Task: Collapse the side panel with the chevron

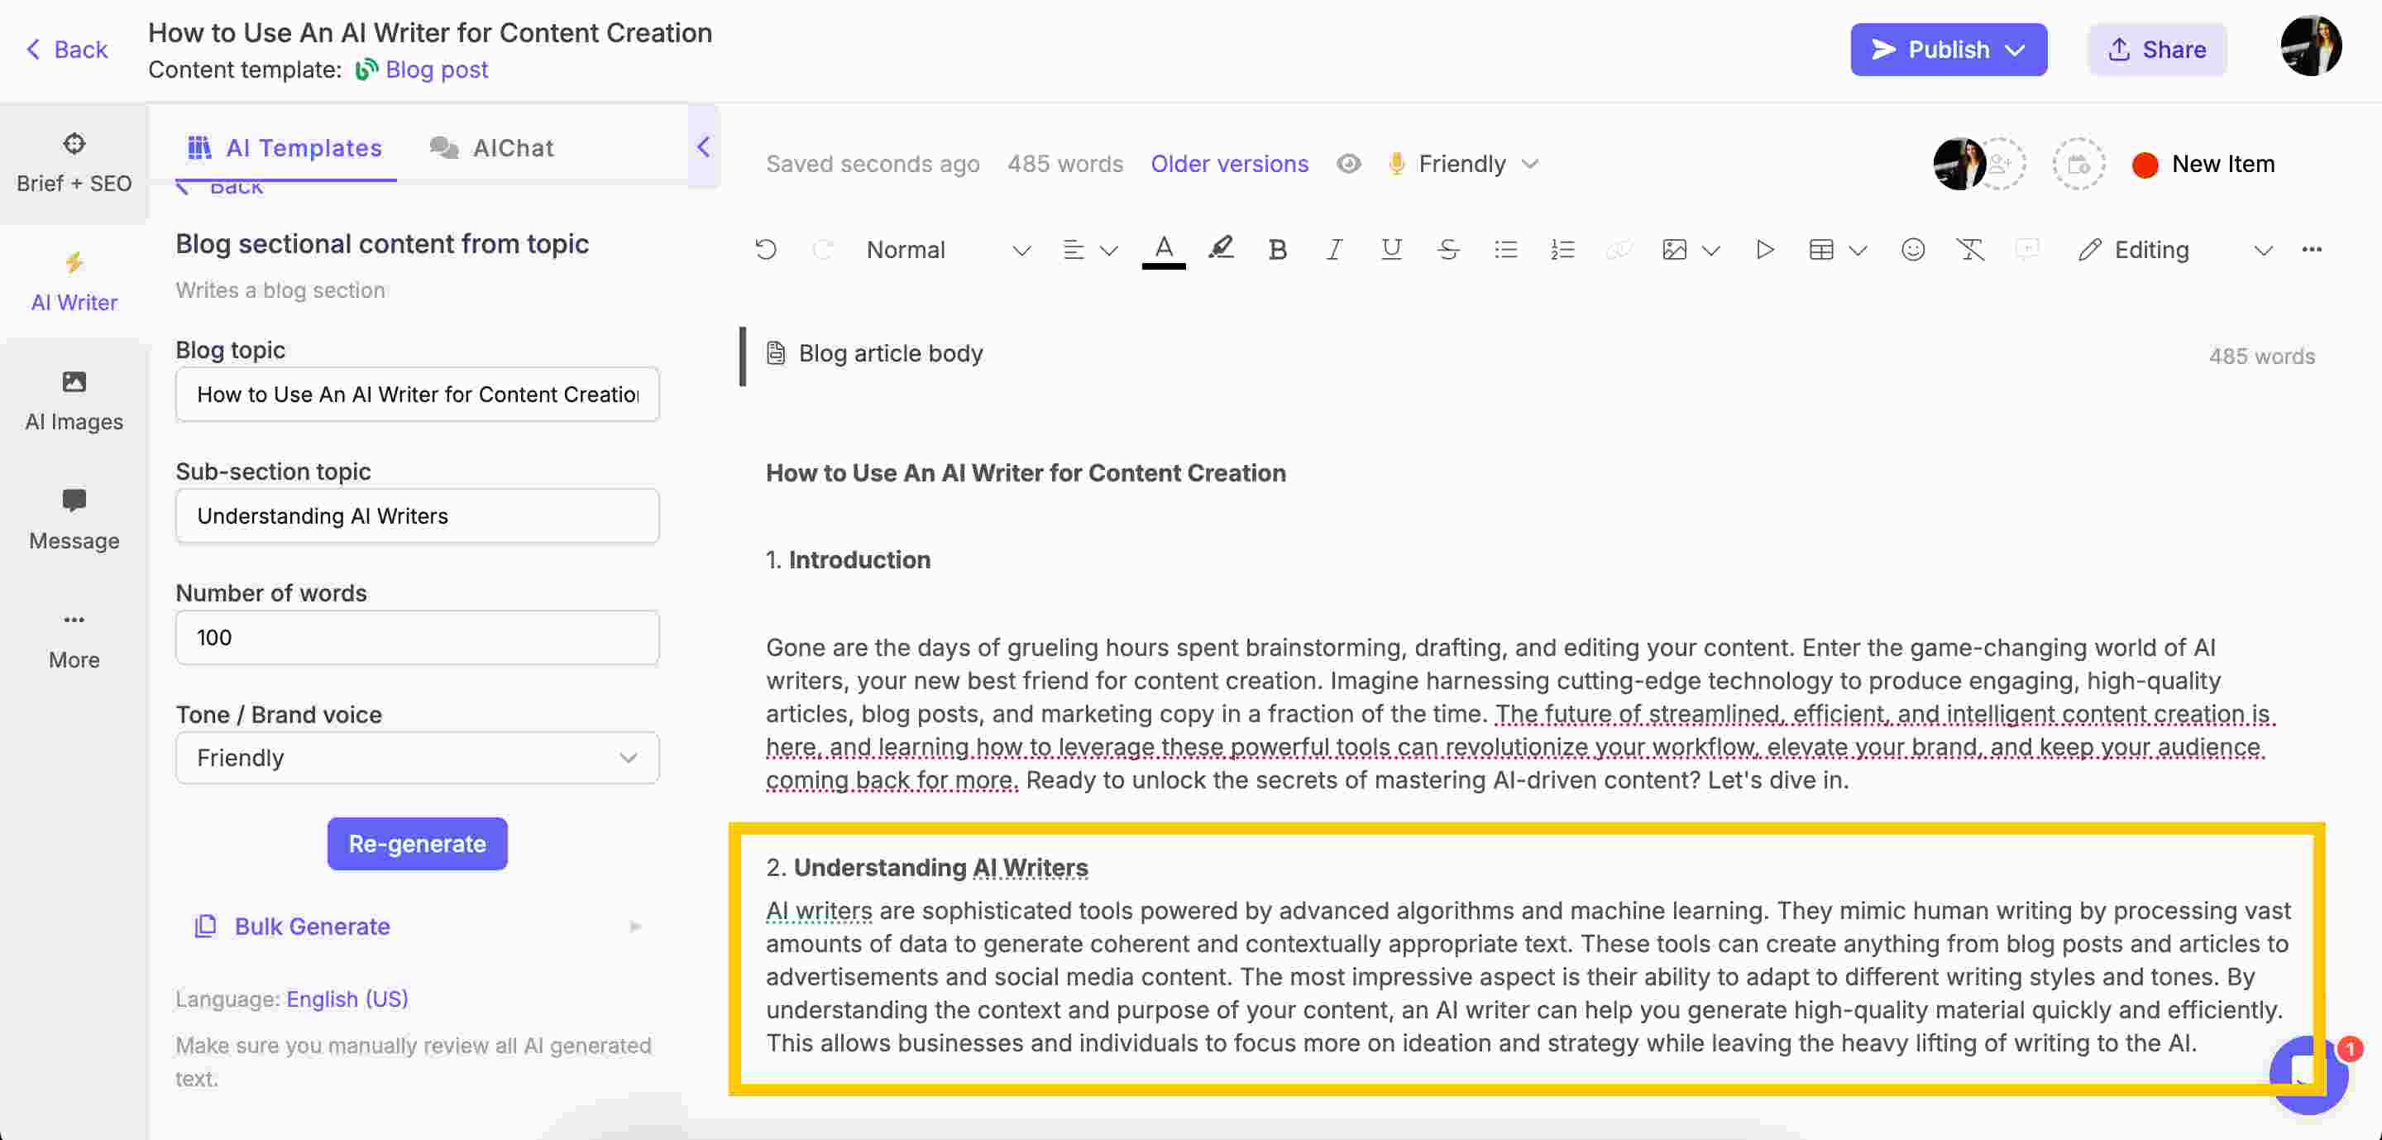Action: (x=704, y=147)
